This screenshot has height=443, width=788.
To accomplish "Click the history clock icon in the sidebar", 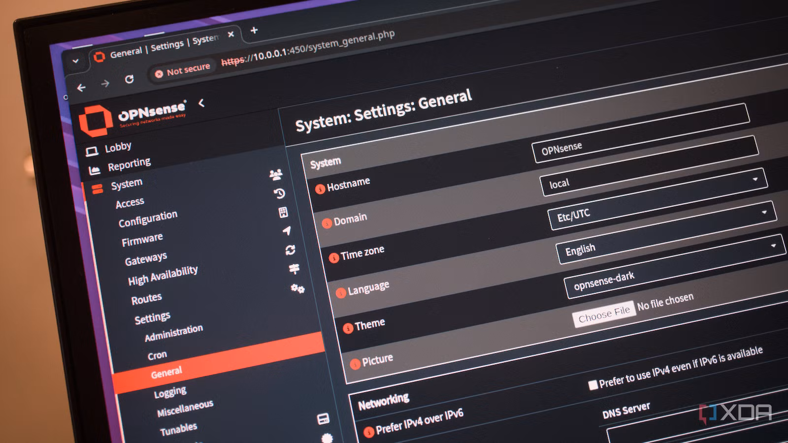I will (x=279, y=193).
